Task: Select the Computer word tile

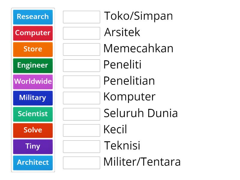Action: pyautogui.click(x=33, y=33)
